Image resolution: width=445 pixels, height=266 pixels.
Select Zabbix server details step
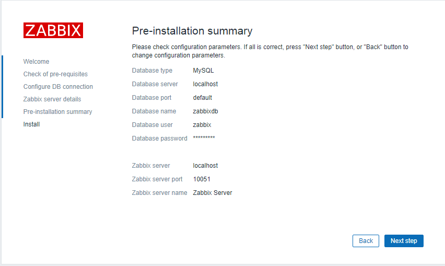click(52, 99)
